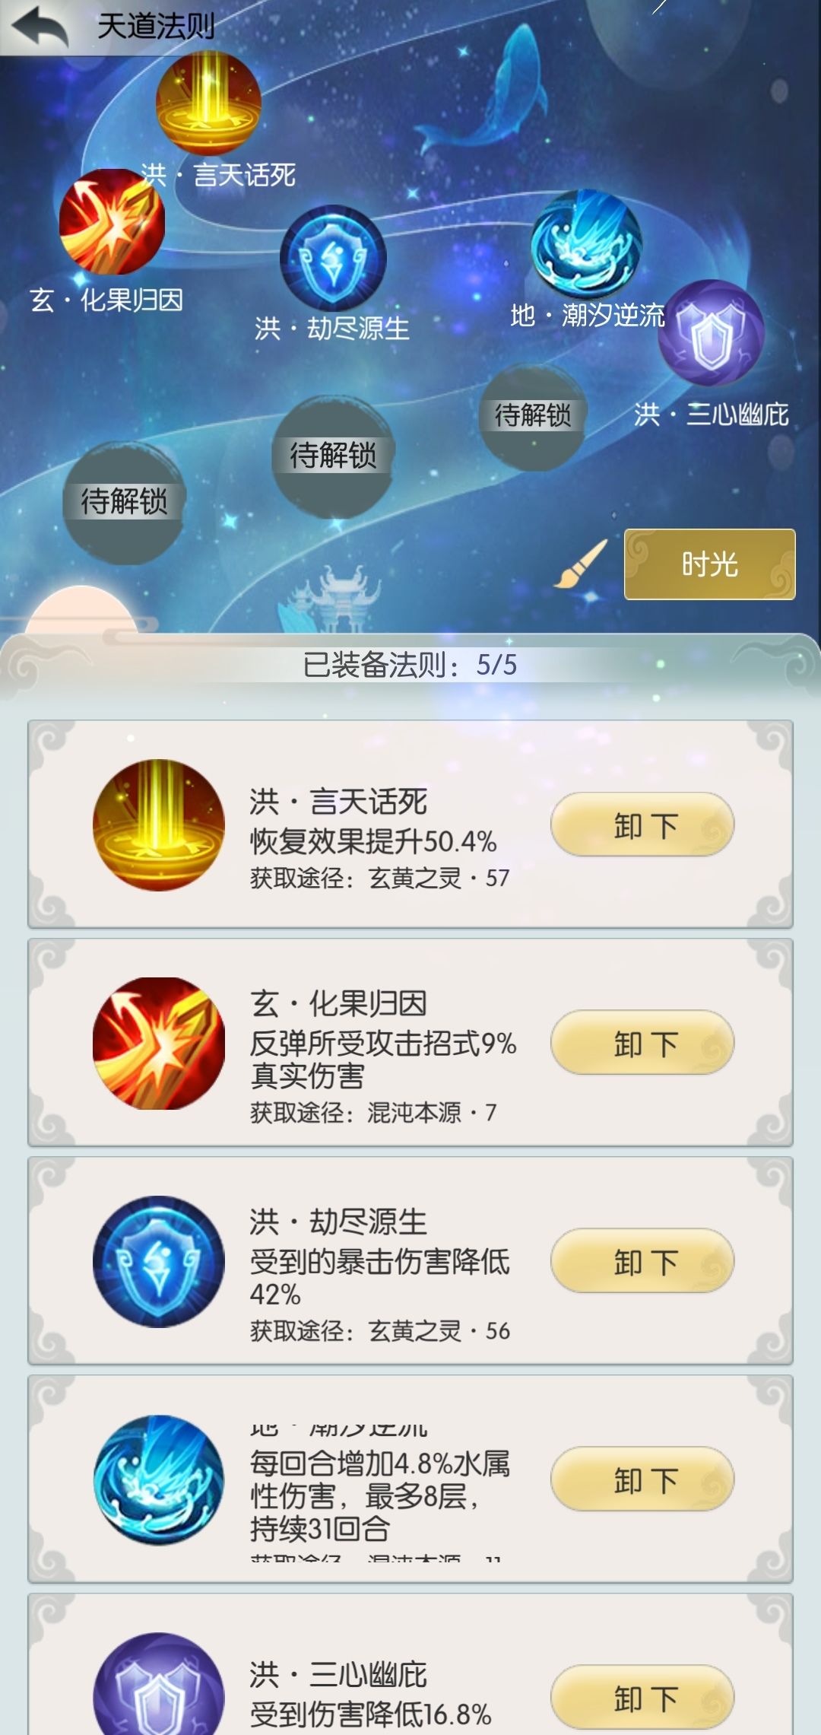This screenshot has width=821, height=1735.
Task: Select the 洪·劫尽源生 blue shield node
Action: tap(333, 259)
